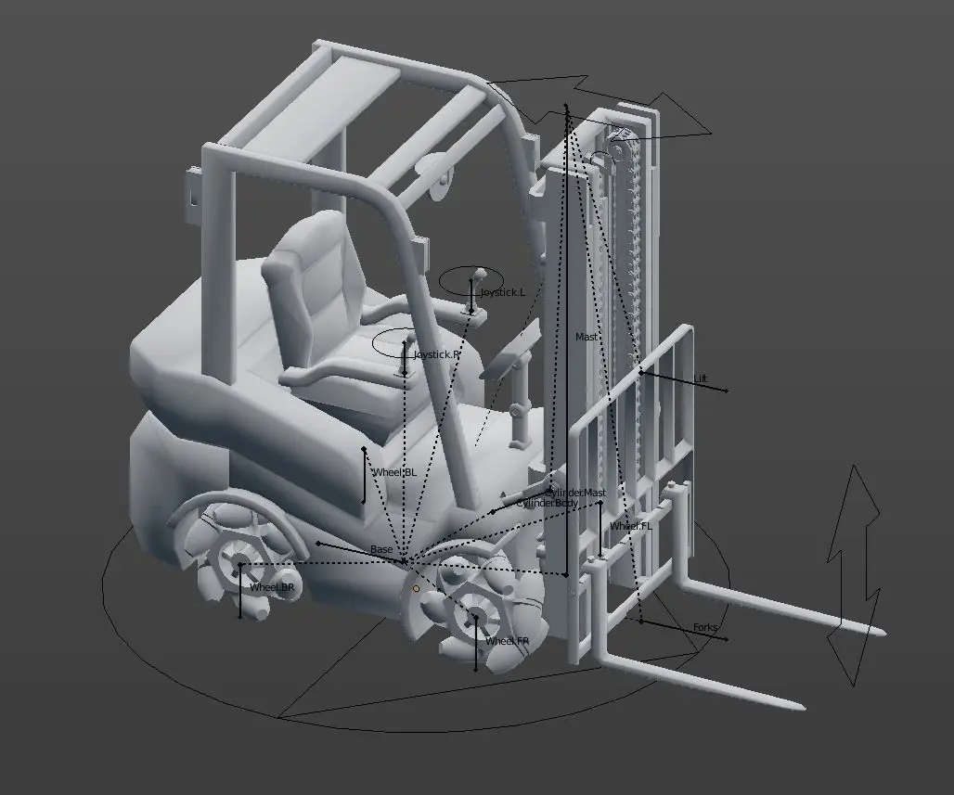Click the Mast bone label
Viewport: 954px width, 795px height.
[x=587, y=337]
